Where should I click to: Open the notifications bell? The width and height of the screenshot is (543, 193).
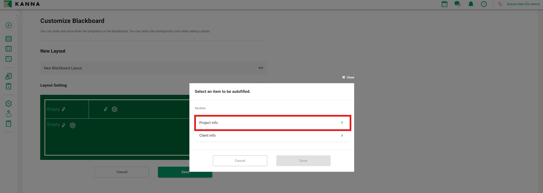tap(471, 4)
